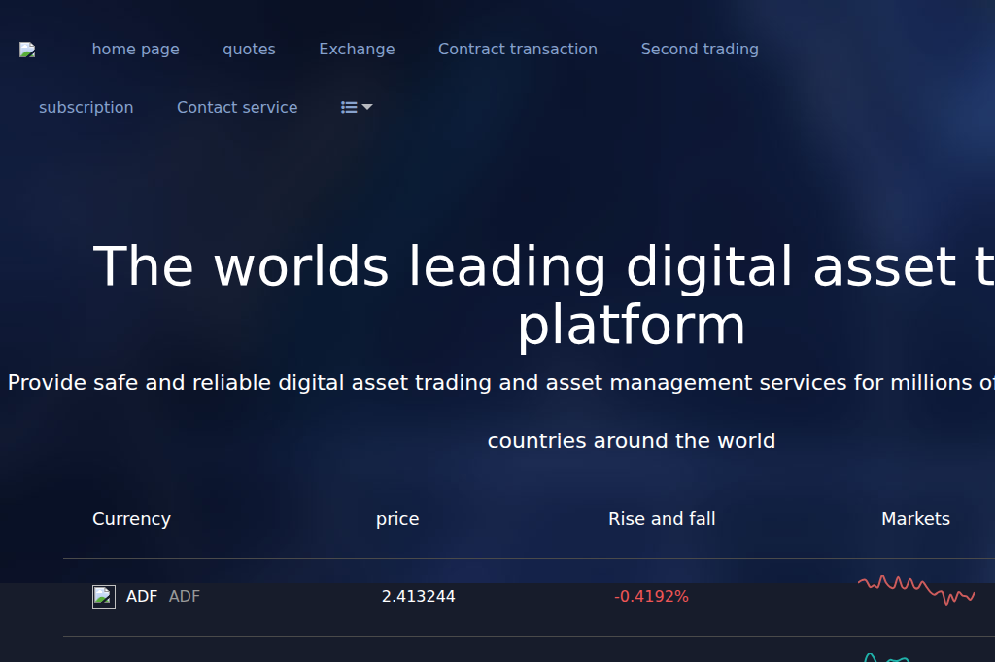The height and width of the screenshot is (662, 995).
Task: Sort by the price column header
Action: pyautogui.click(x=397, y=518)
